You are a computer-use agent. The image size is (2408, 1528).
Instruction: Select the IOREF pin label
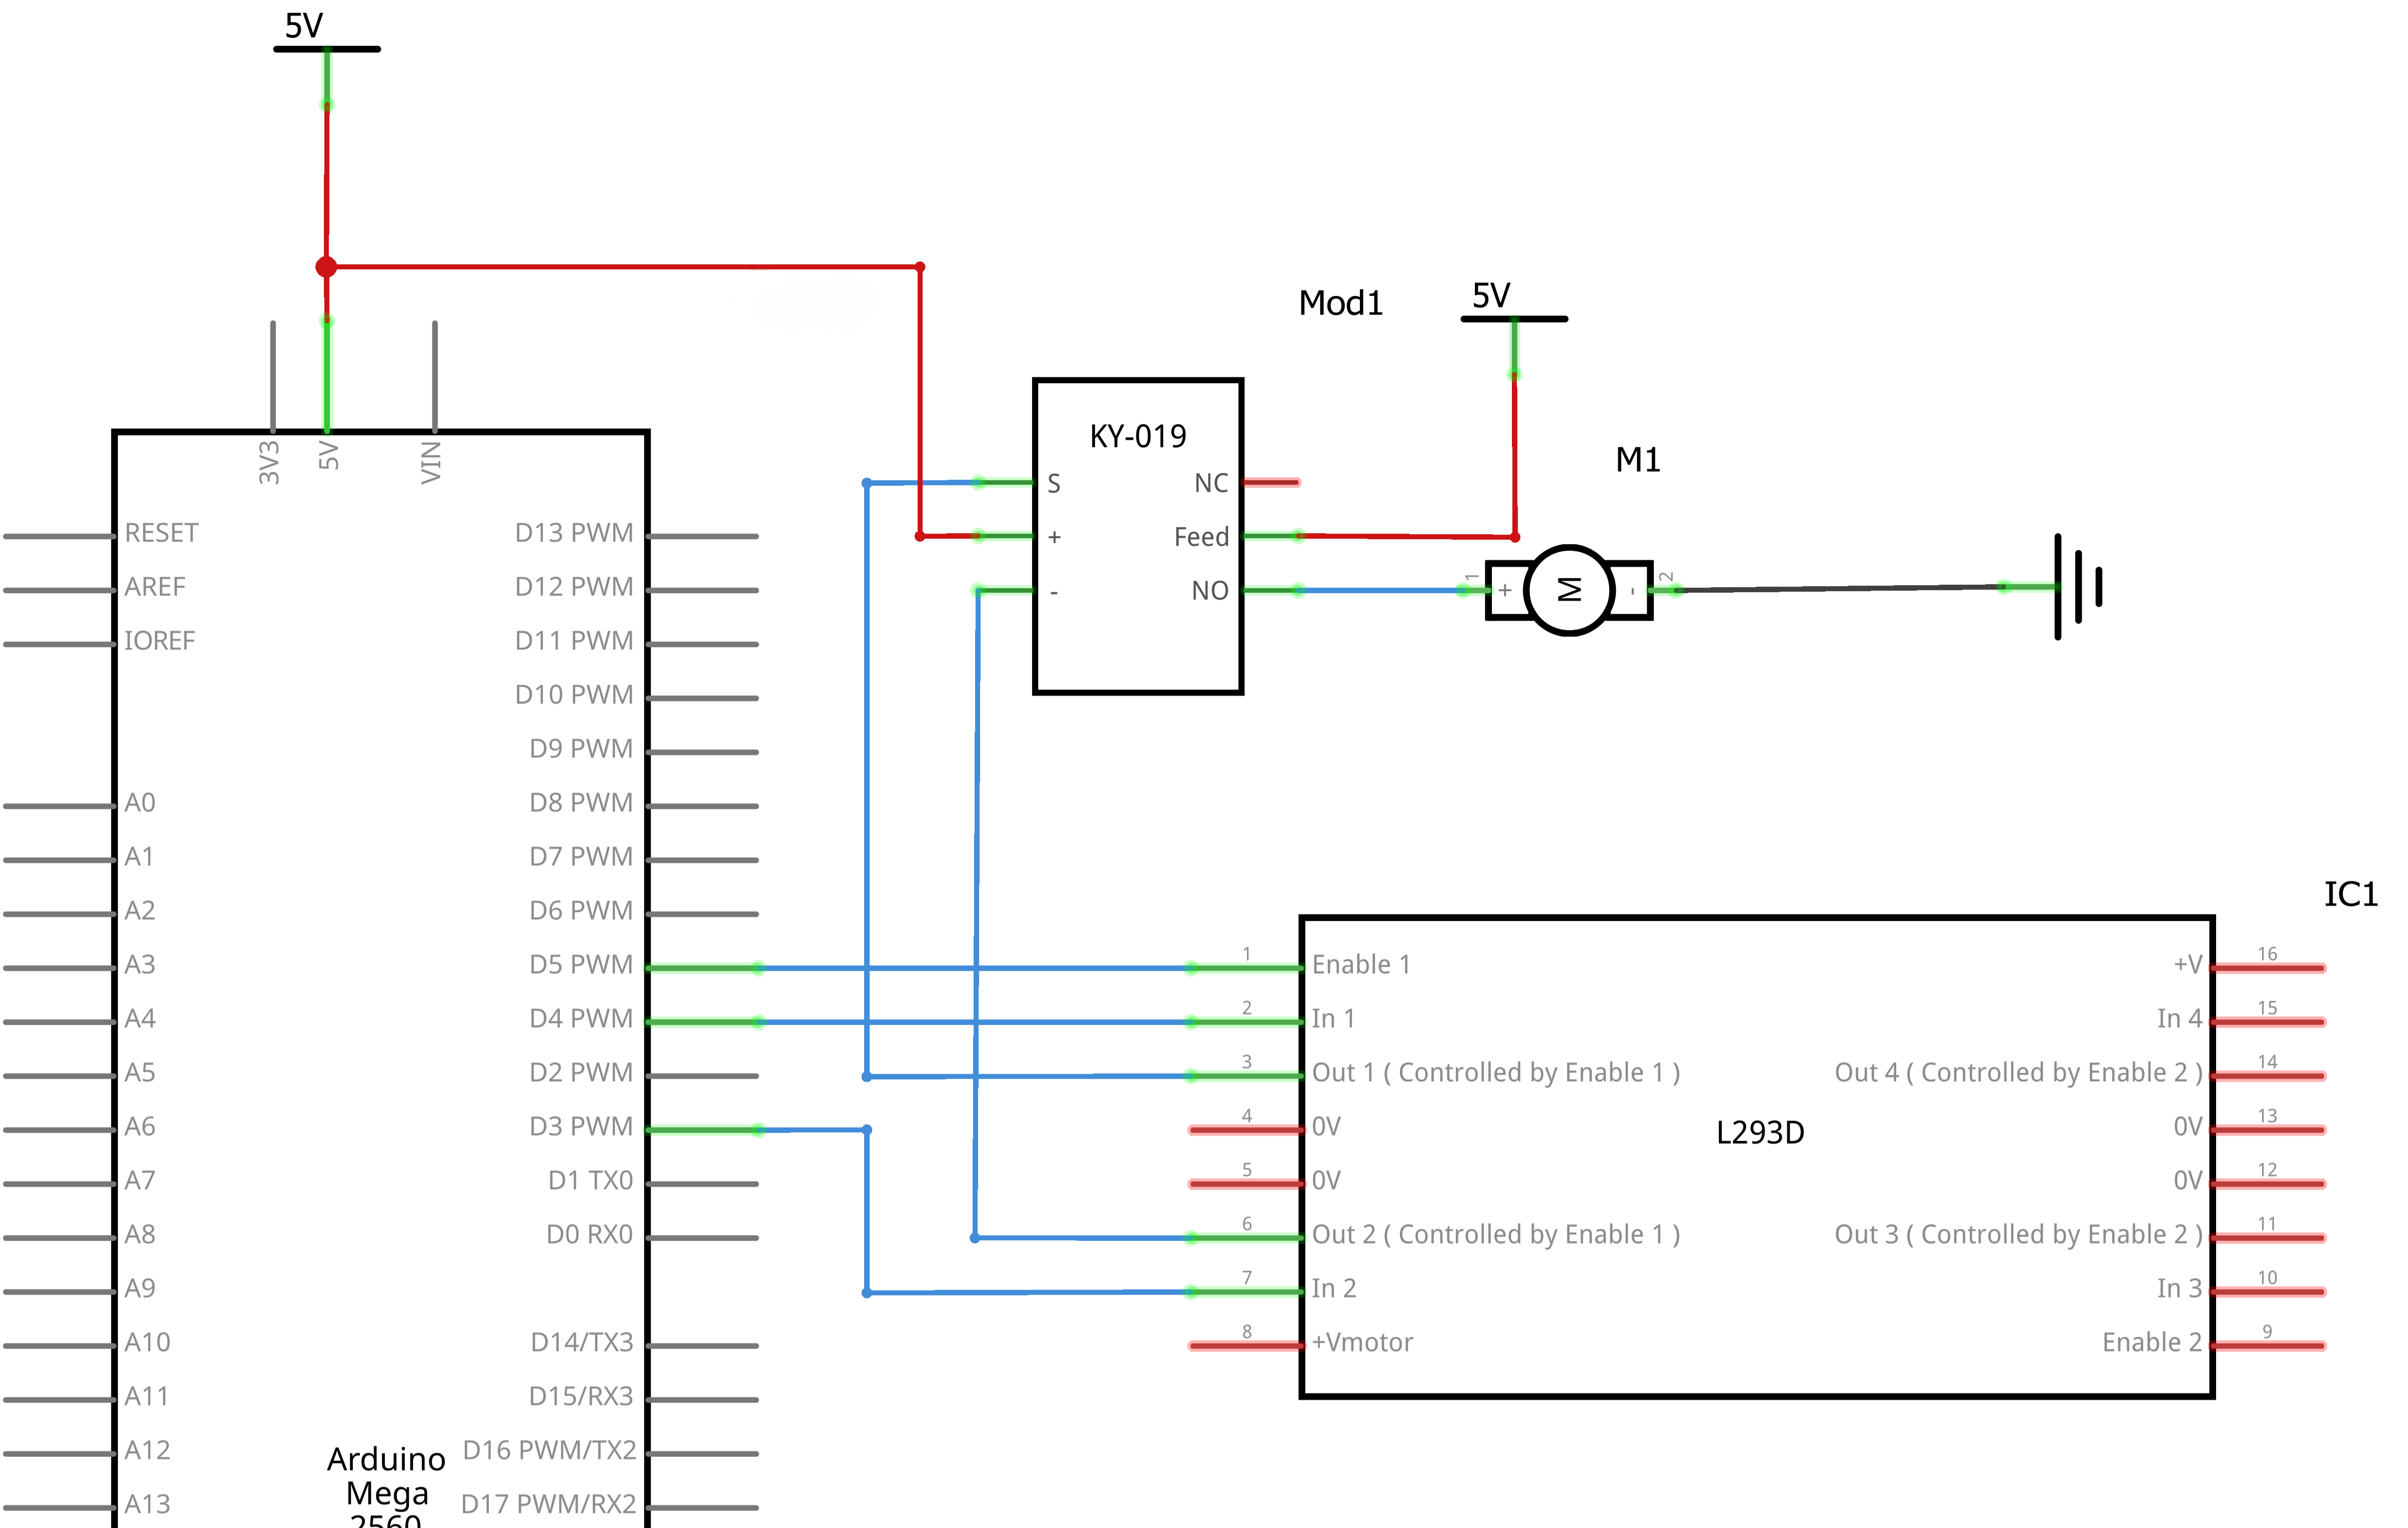[x=160, y=641]
